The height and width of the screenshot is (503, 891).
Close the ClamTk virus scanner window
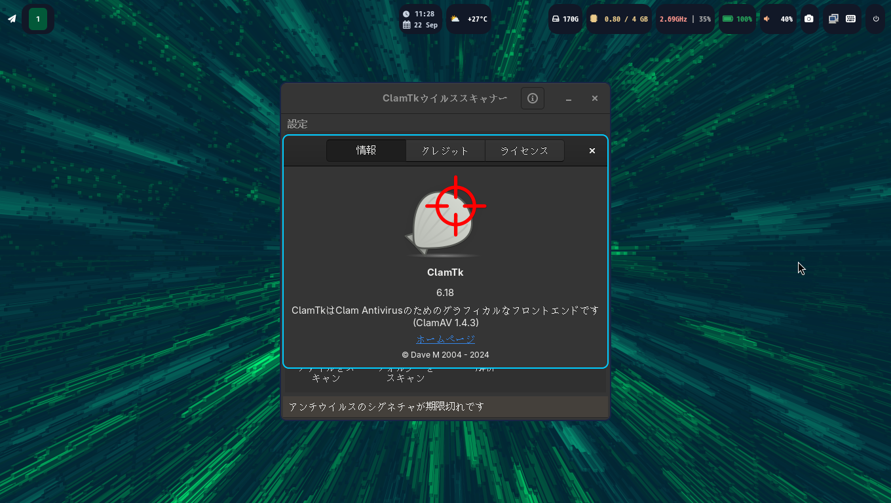click(x=595, y=98)
